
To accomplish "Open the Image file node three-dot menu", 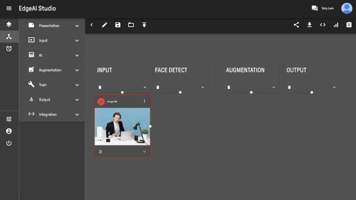I will (x=144, y=101).
